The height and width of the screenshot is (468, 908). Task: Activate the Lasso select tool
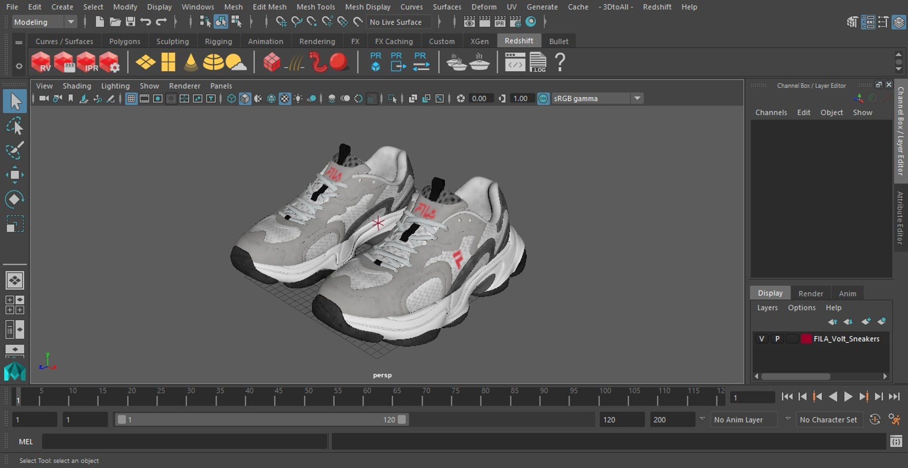(x=15, y=126)
